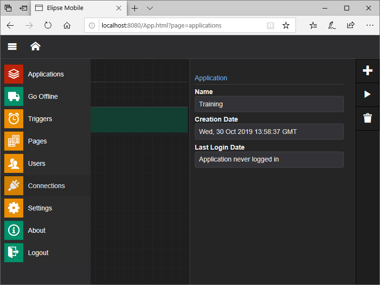Screen dimensions: 380x285
Task: Select the Users people icon
Action: 14,163
